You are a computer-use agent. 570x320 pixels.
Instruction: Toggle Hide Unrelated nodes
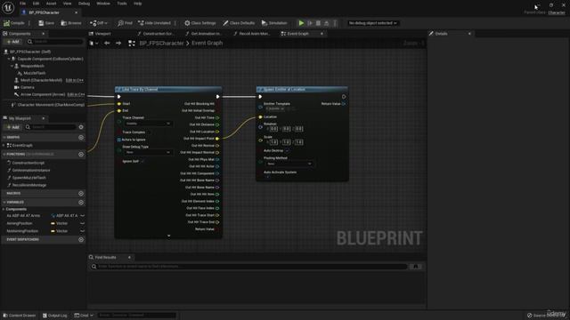point(154,23)
